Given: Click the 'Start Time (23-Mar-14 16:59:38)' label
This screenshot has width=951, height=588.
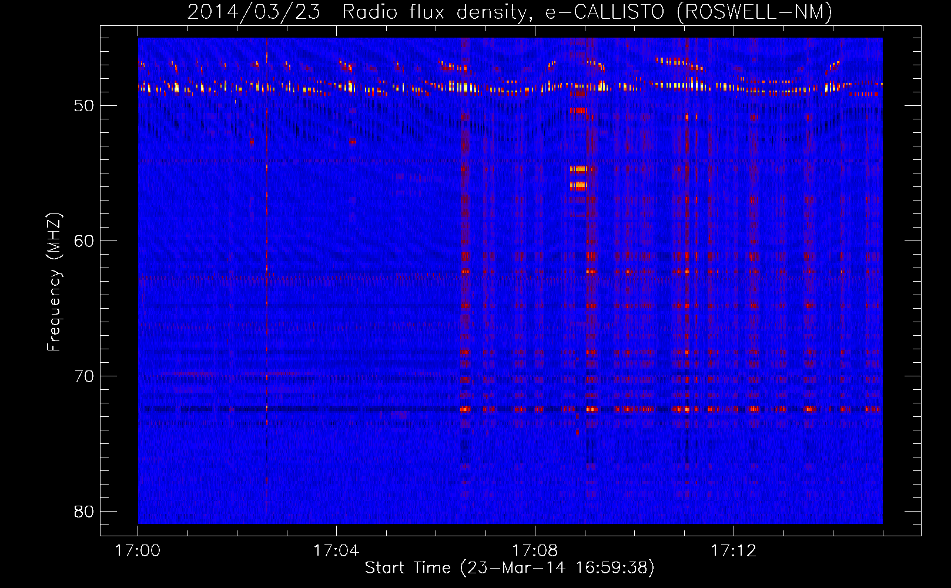Looking at the screenshot, I should [510, 568].
